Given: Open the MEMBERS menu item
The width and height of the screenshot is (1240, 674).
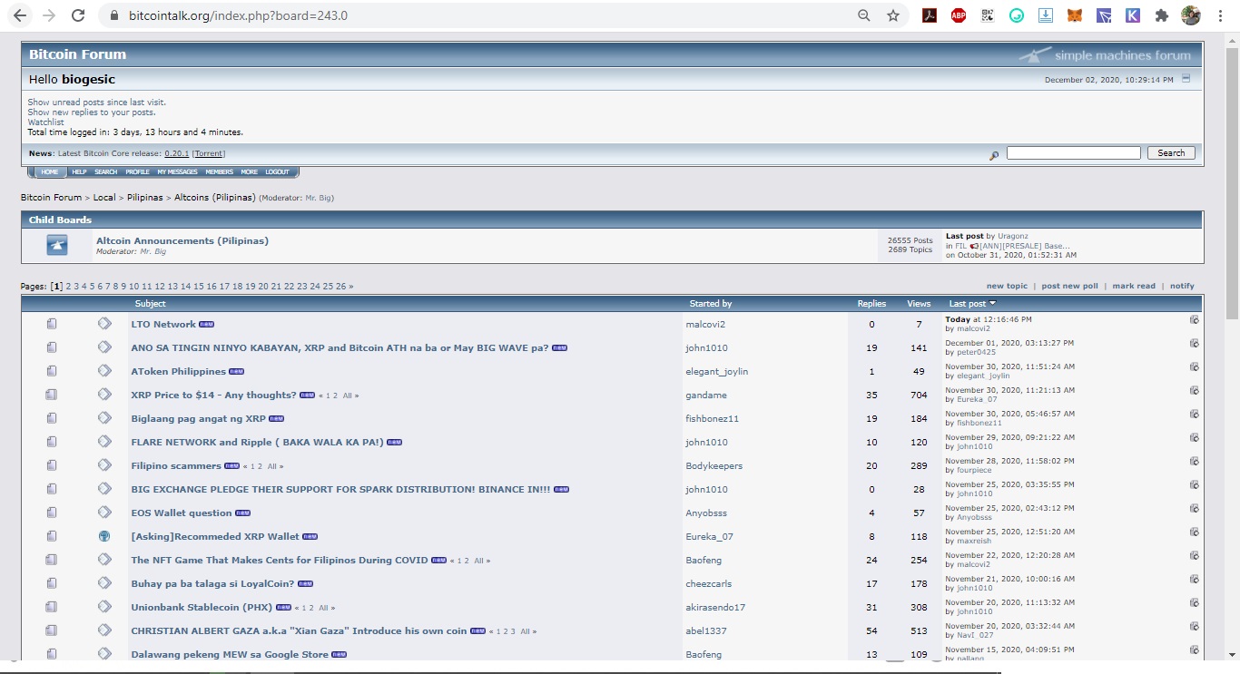Looking at the screenshot, I should 220,172.
